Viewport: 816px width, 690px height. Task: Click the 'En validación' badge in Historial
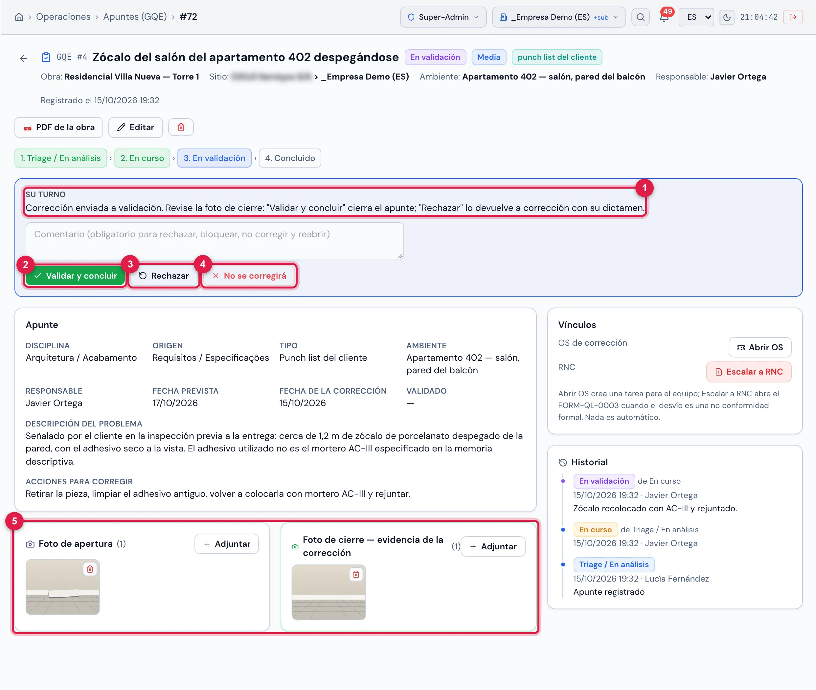tap(604, 481)
